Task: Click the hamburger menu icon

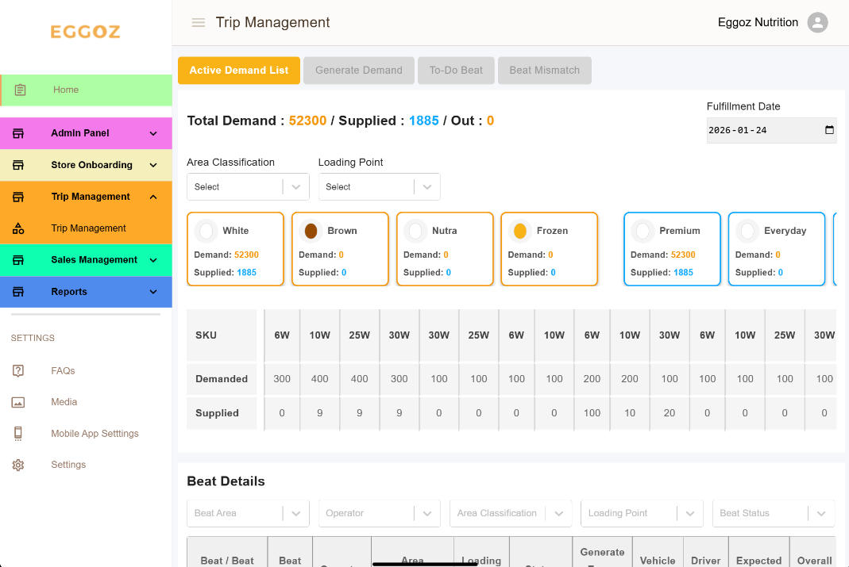Action: (x=199, y=23)
